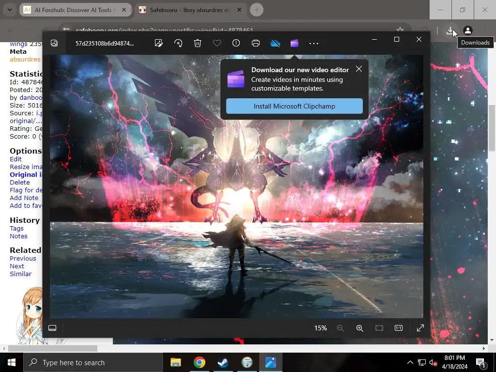Click the absurdres meta tag link

(x=25, y=60)
